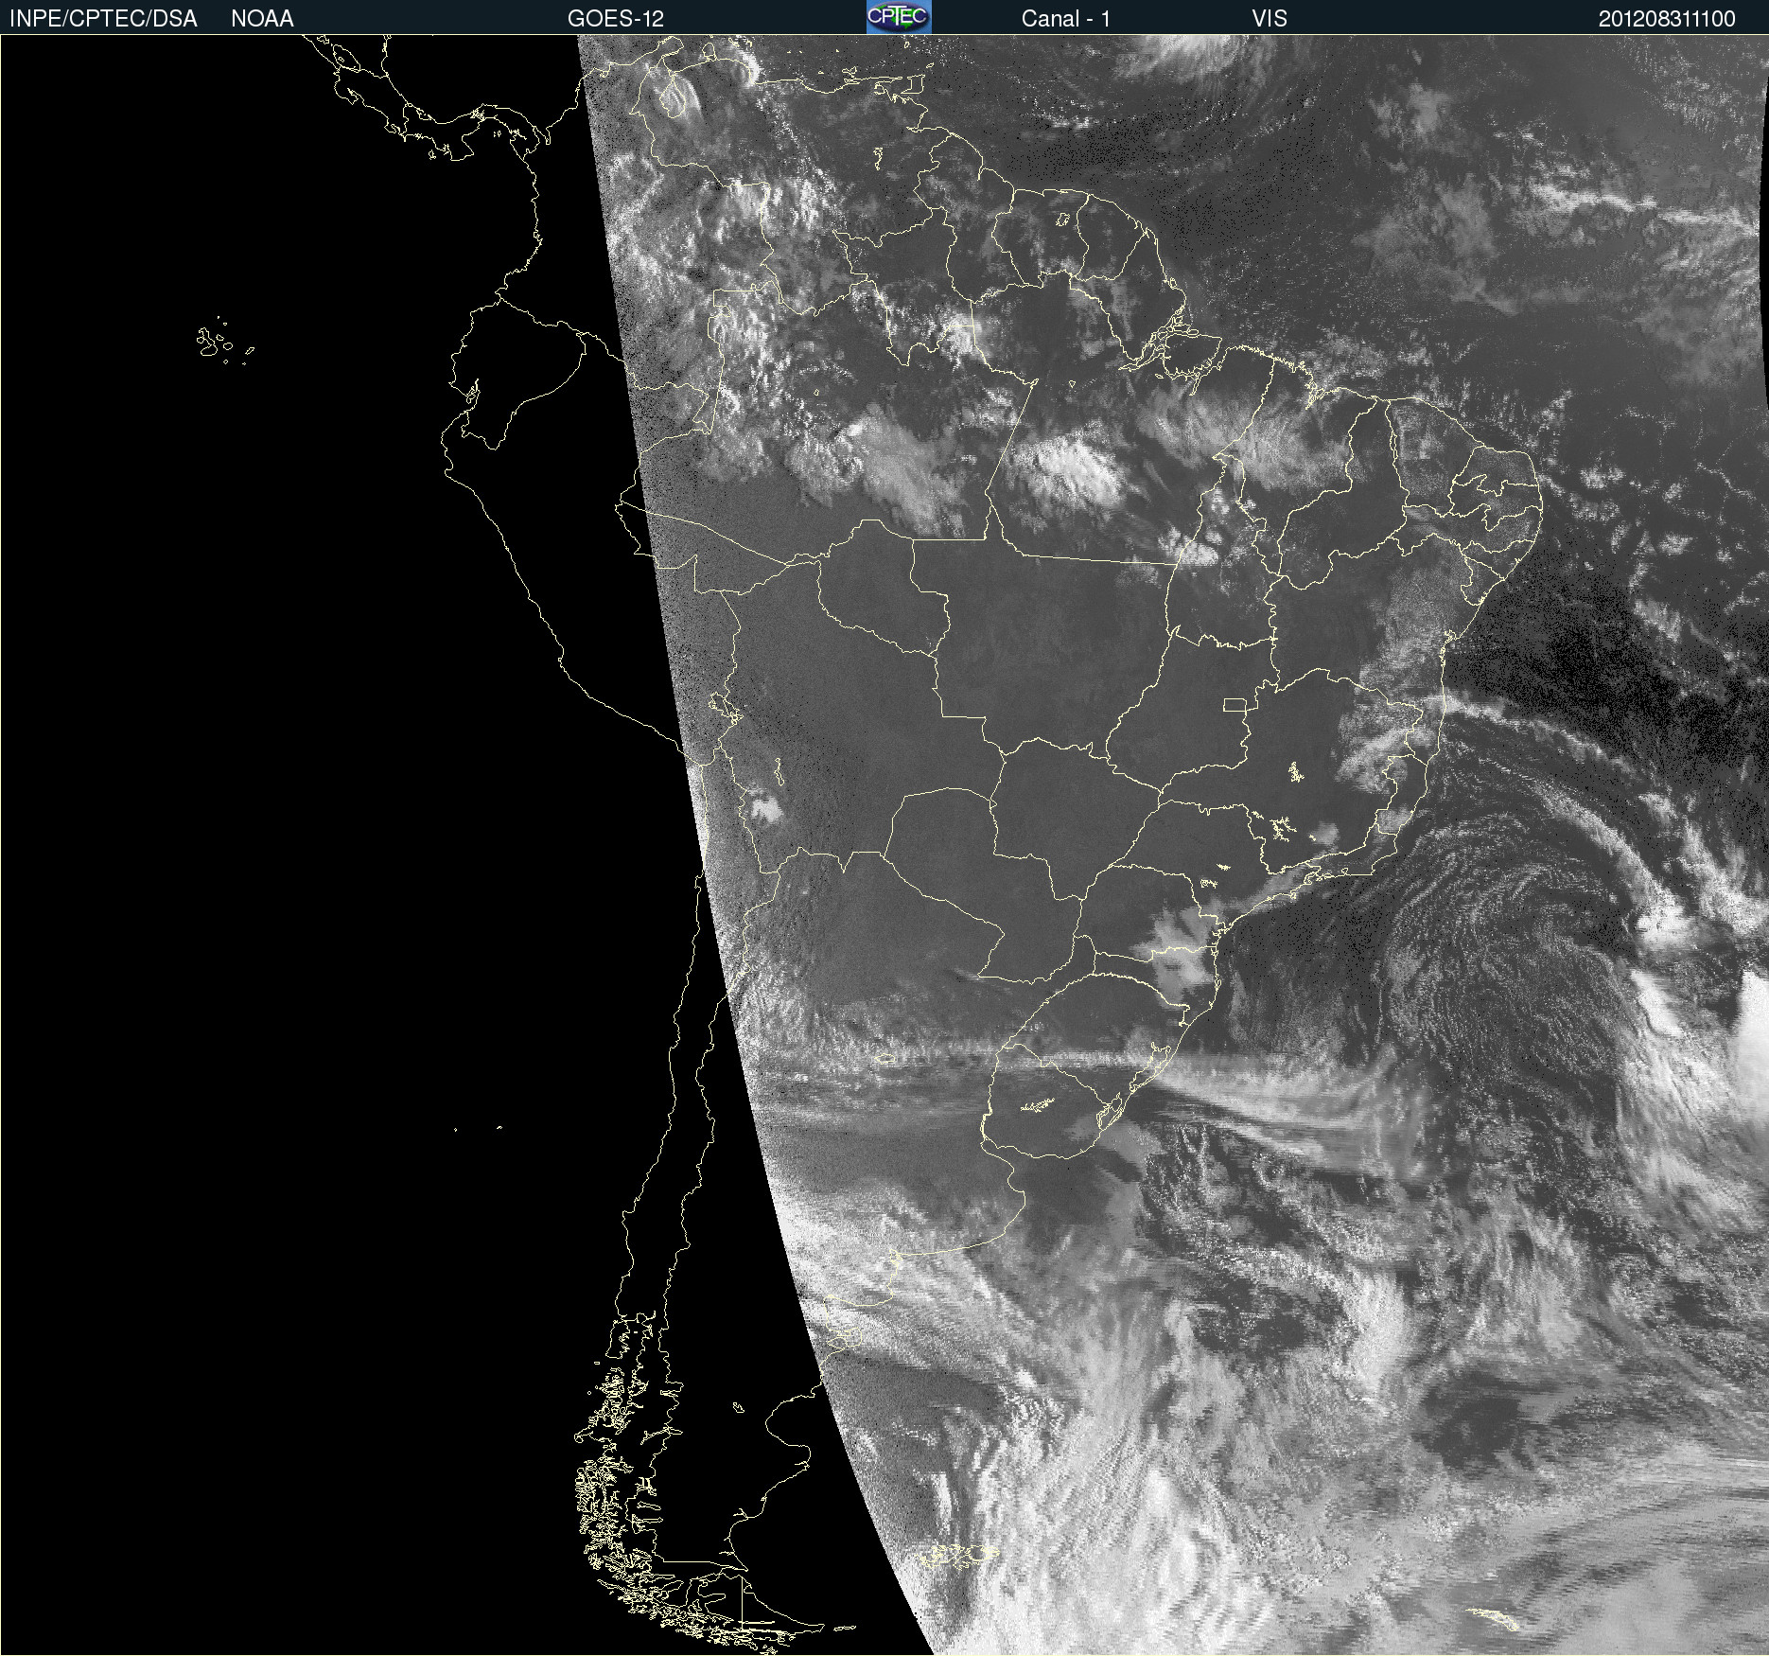
Task: Select the INPE/CPTEC/DSA header label
Action: (x=103, y=19)
